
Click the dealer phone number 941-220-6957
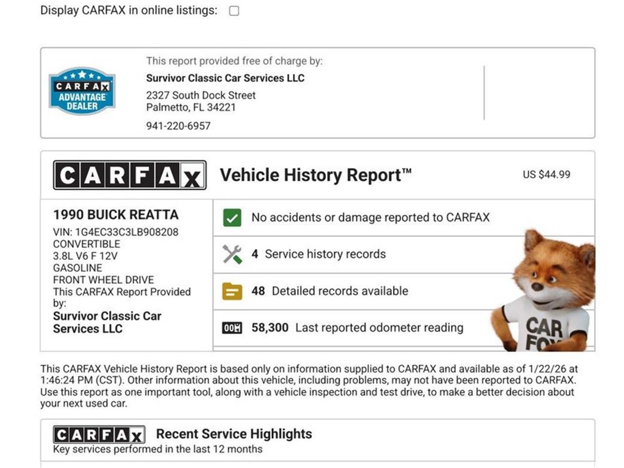[178, 126]
